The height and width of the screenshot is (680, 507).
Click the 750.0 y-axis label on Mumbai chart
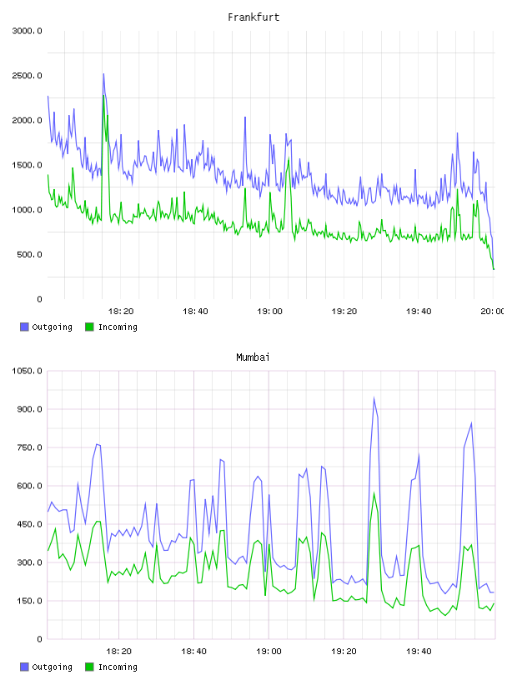(x=29, y=447)
